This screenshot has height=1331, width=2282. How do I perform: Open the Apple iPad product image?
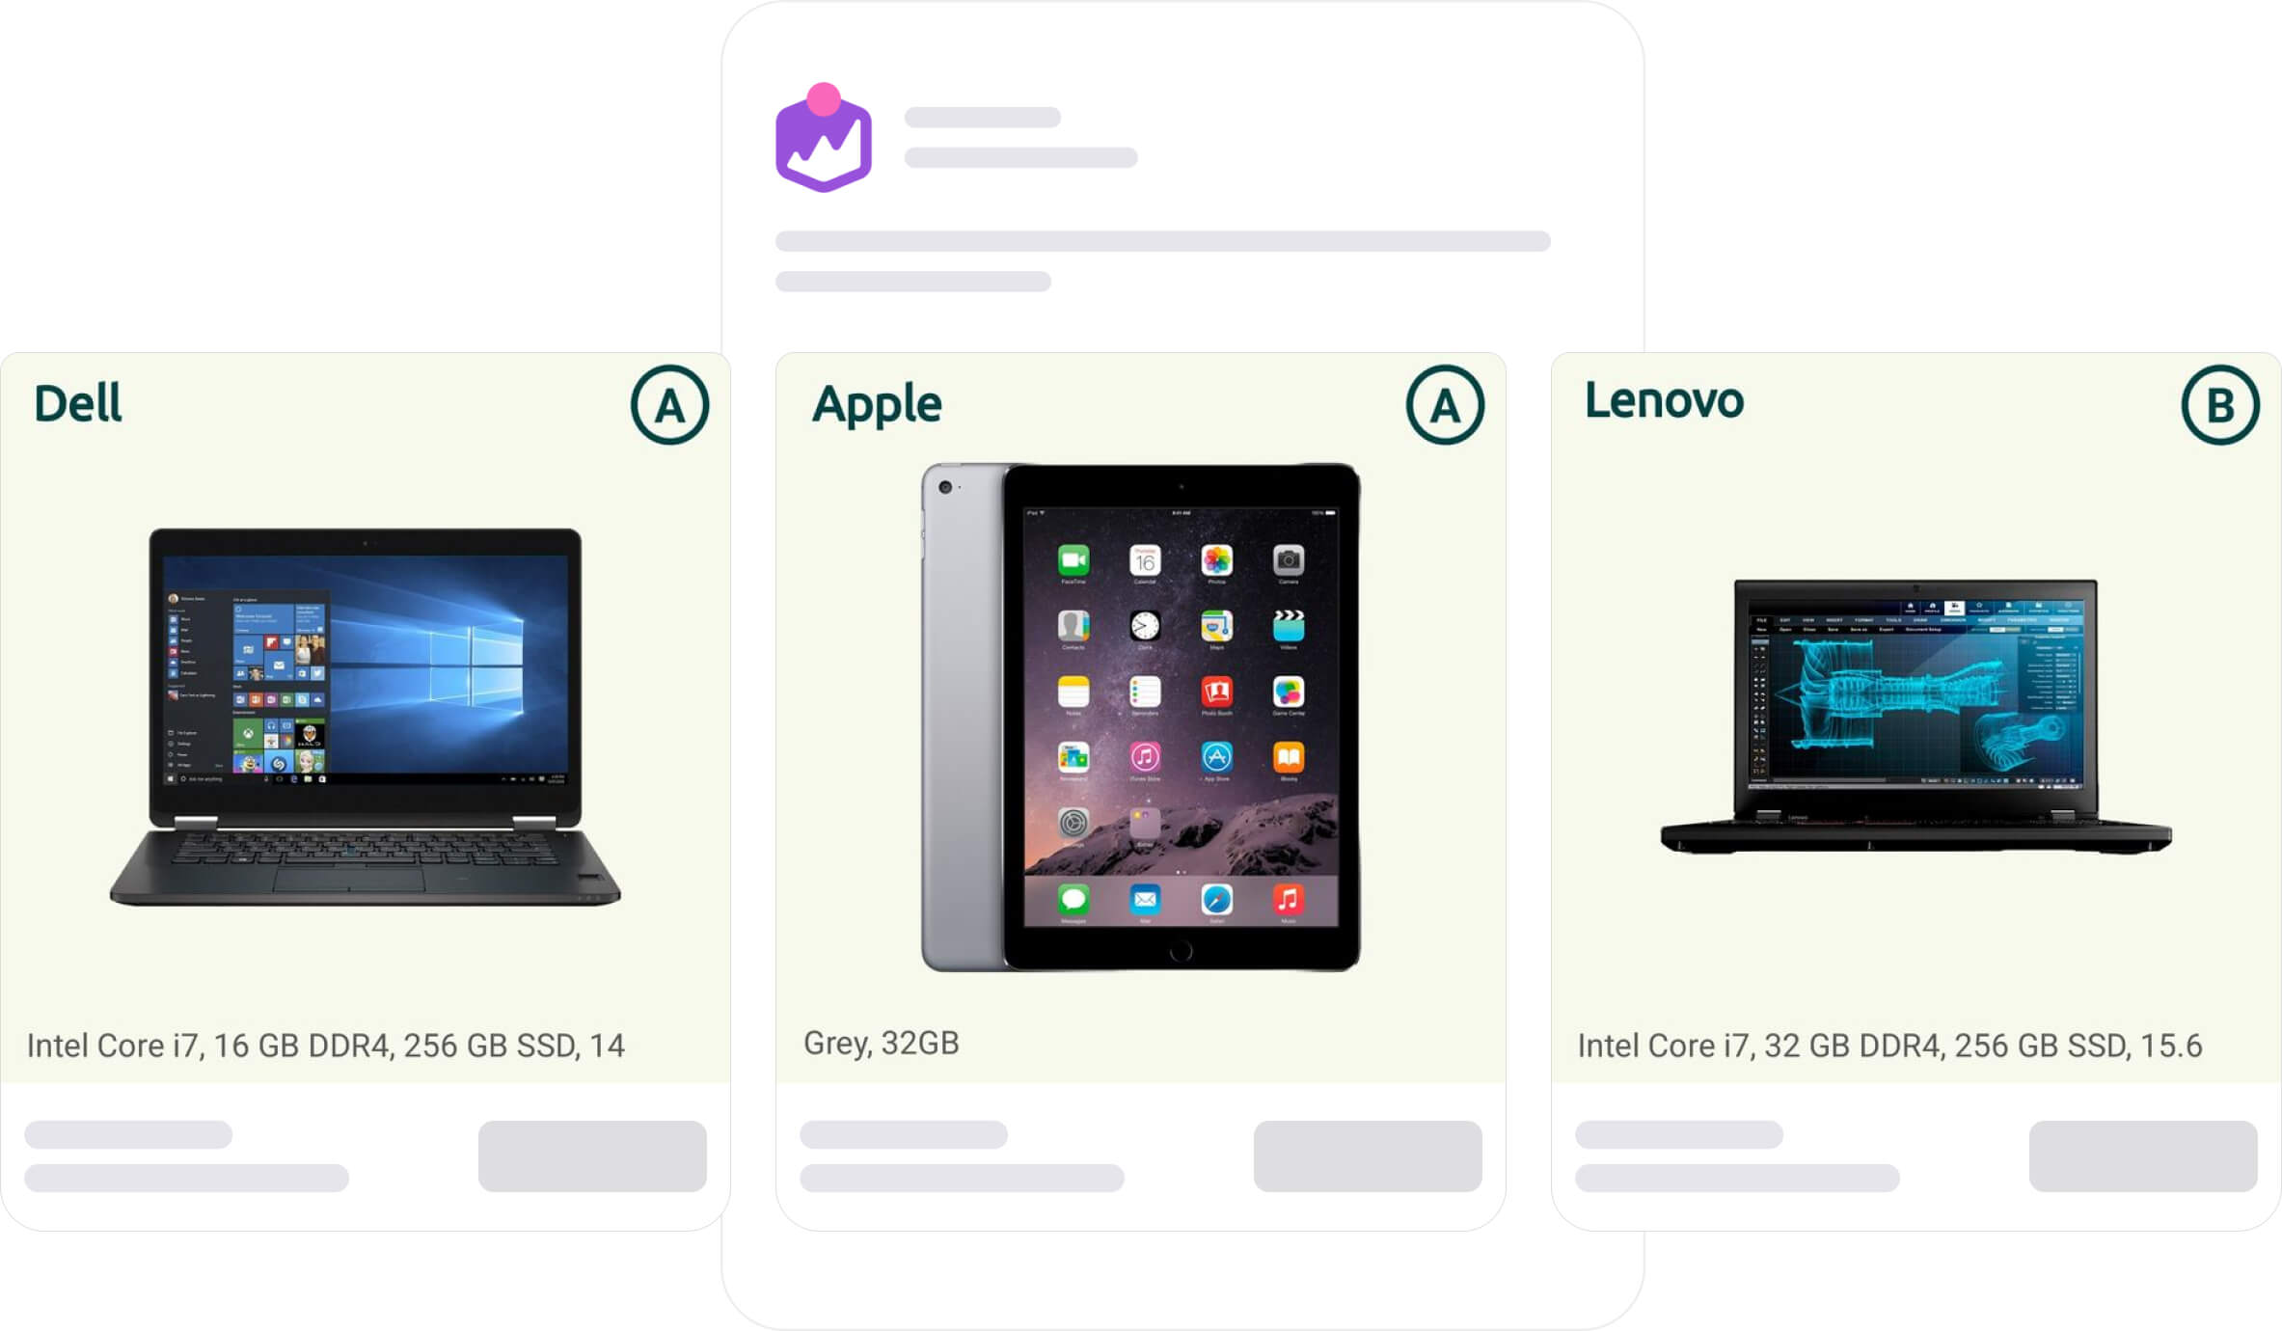pyautogui.click(x=1141, y=717)
